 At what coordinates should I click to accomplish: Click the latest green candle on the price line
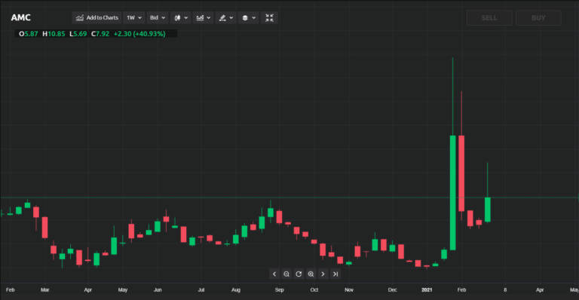pos(488,210)
